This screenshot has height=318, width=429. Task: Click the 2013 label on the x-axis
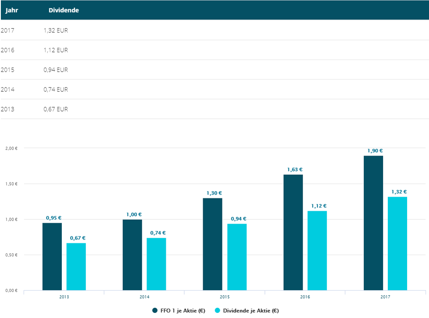64,297
